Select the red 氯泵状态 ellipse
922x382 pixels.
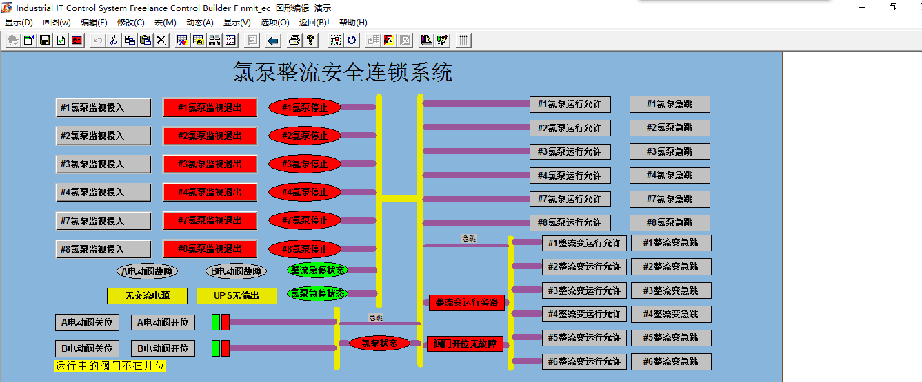pos(379,343)
